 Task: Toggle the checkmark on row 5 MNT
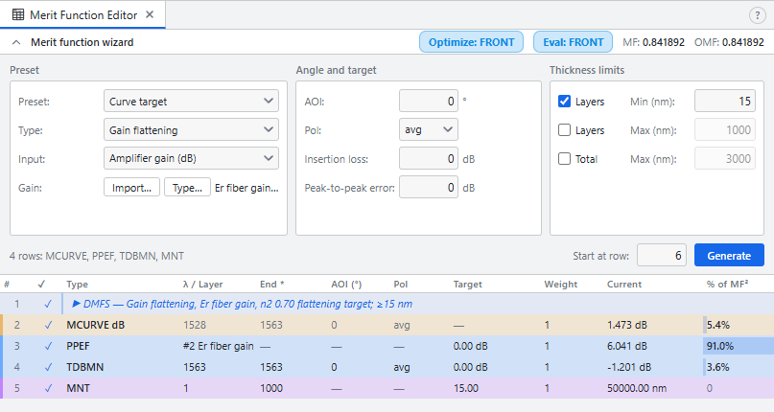coord(48,388)
